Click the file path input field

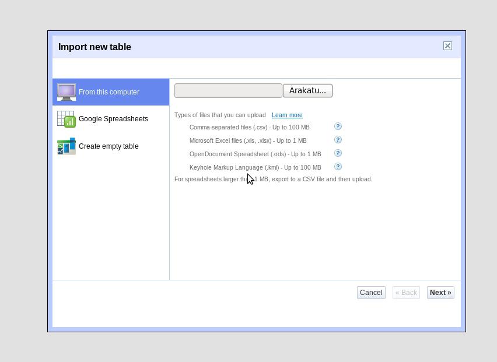coord(228,90)
